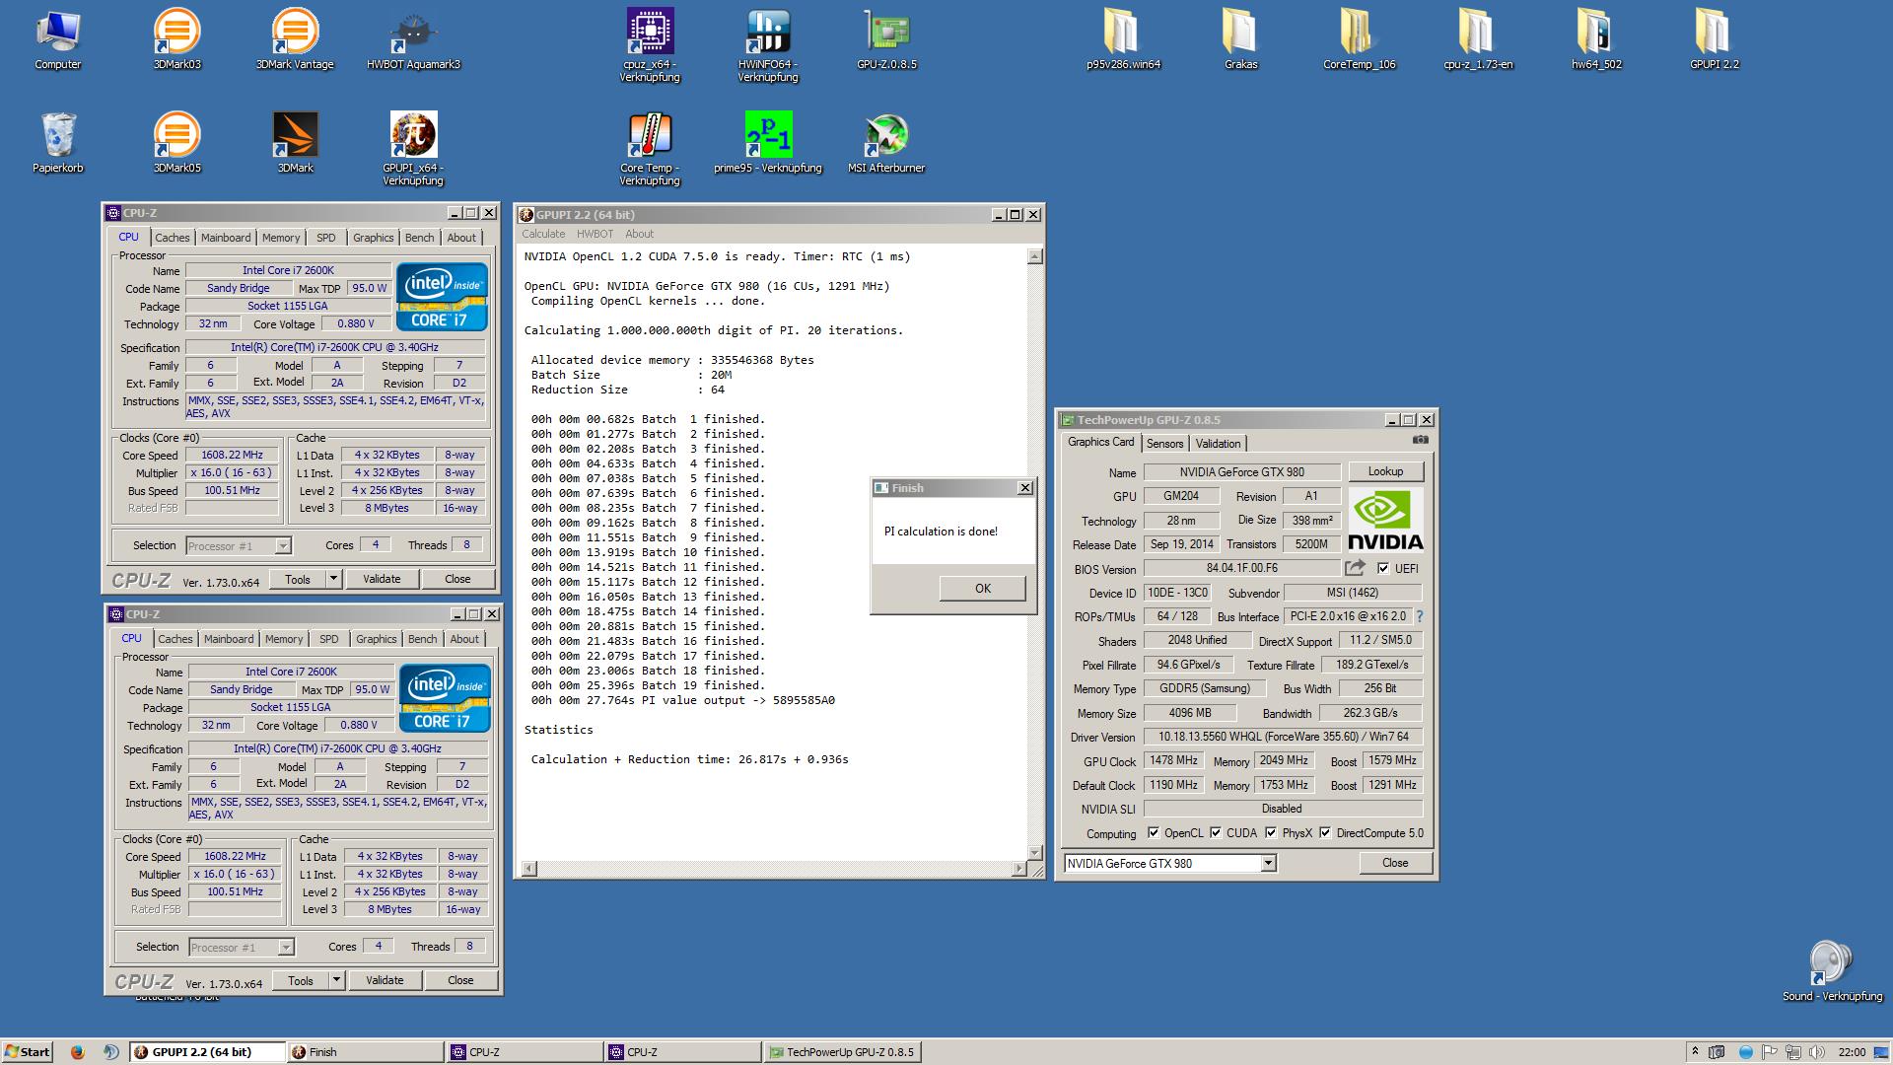Viewport: 1893px width, 1065px height.
Task: Open the Grakas folder
Action: (1241, 39)
